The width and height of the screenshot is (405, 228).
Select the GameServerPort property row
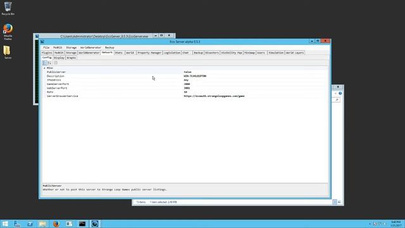(185, 84)
